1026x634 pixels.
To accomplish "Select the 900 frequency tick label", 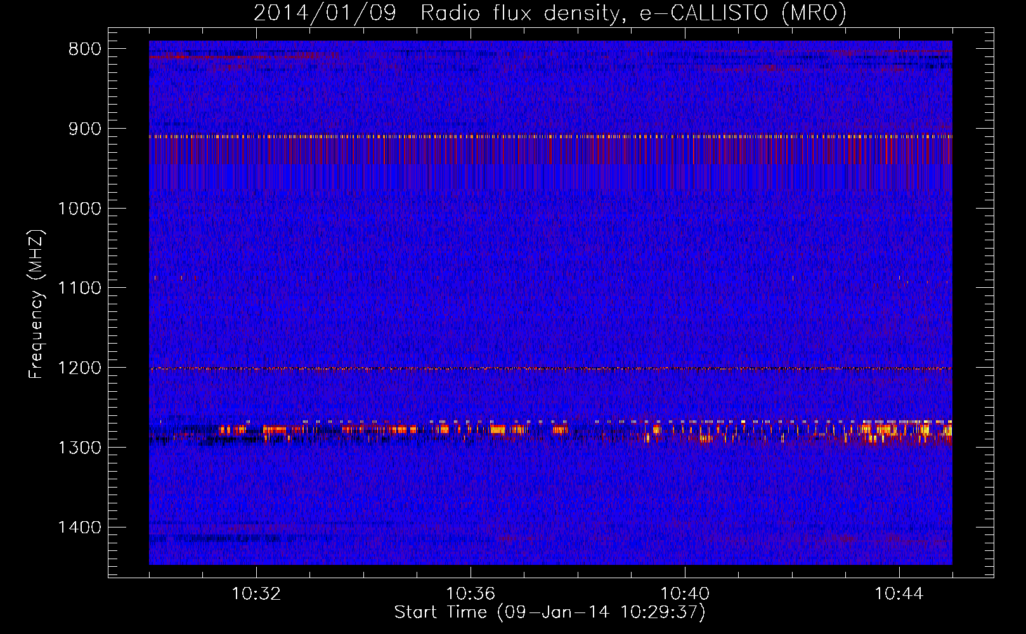I will click(85, 129).
